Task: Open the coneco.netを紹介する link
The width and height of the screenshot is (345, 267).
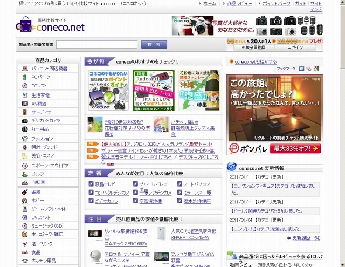Action: click(256, 62)
